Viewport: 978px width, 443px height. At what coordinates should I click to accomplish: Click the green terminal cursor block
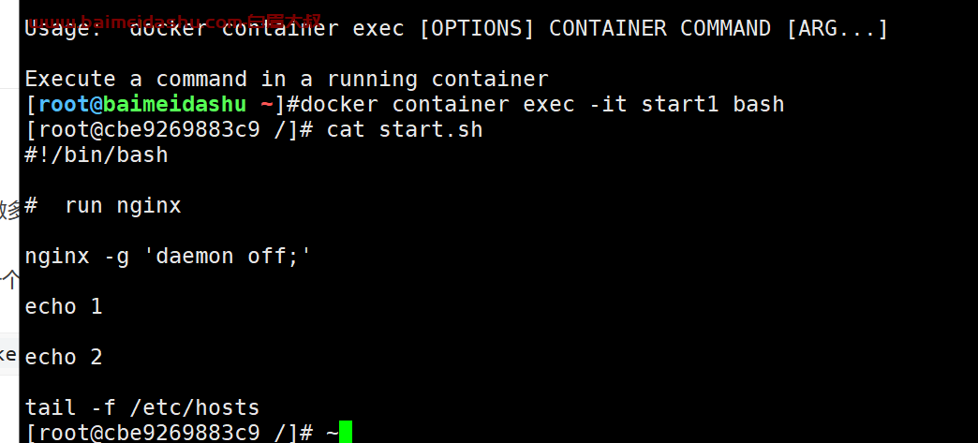[x=346, y=432]
